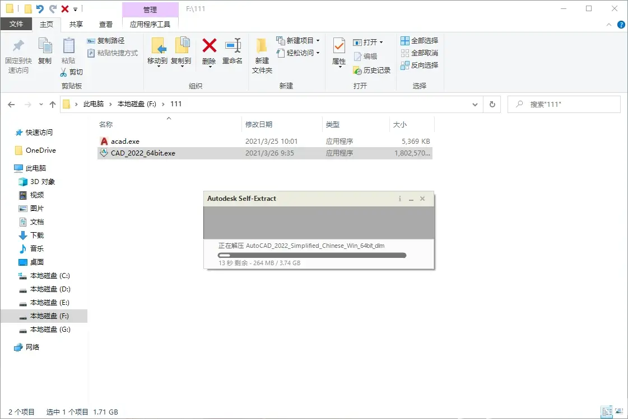Image resolution: width=628 pixels, height=419 pixels.
Task: Expand the address bar history dropdown
Action: click(x=475, y=105)
